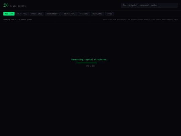
Task: Click the SPACE GROUPS header title text
Action: [x=18, y=6]
